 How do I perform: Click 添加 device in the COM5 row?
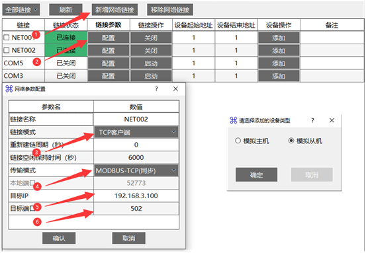(279, 63)
